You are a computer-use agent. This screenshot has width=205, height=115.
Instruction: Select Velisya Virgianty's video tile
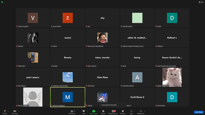click(x=33, y=18)
